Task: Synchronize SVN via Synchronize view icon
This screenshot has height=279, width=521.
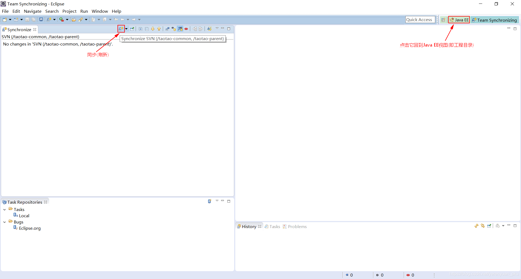Action: click(x=121, y=29)
